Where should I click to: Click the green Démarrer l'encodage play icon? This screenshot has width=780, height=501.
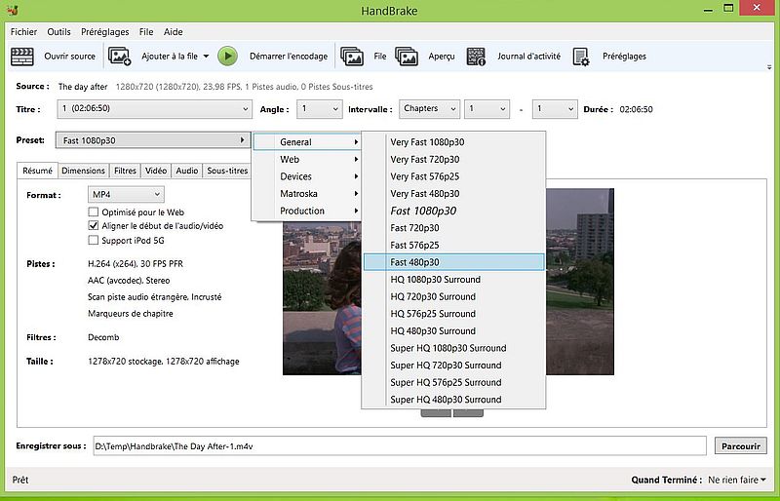227,57
